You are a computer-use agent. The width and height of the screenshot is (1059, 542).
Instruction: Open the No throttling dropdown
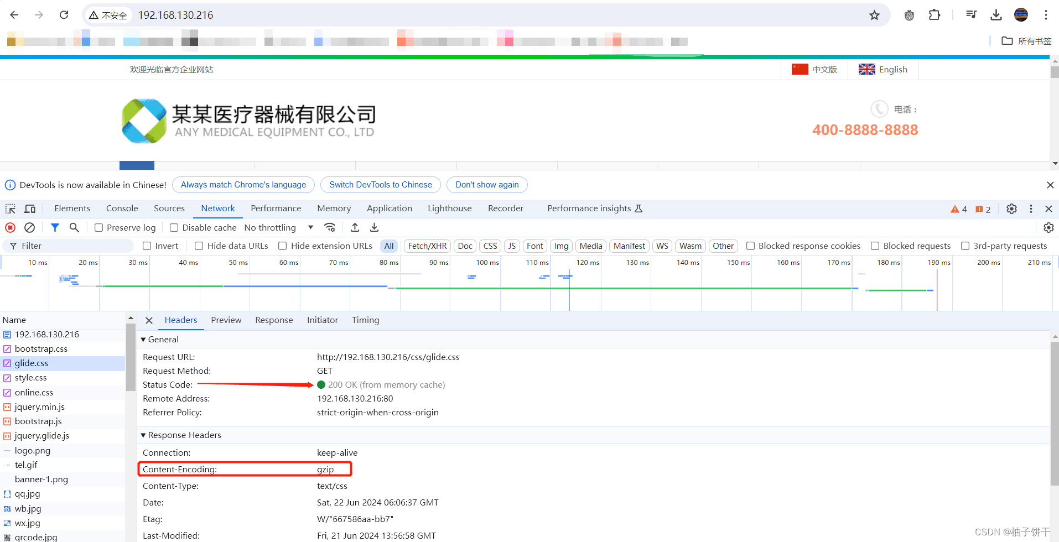(x=279, y=227)
